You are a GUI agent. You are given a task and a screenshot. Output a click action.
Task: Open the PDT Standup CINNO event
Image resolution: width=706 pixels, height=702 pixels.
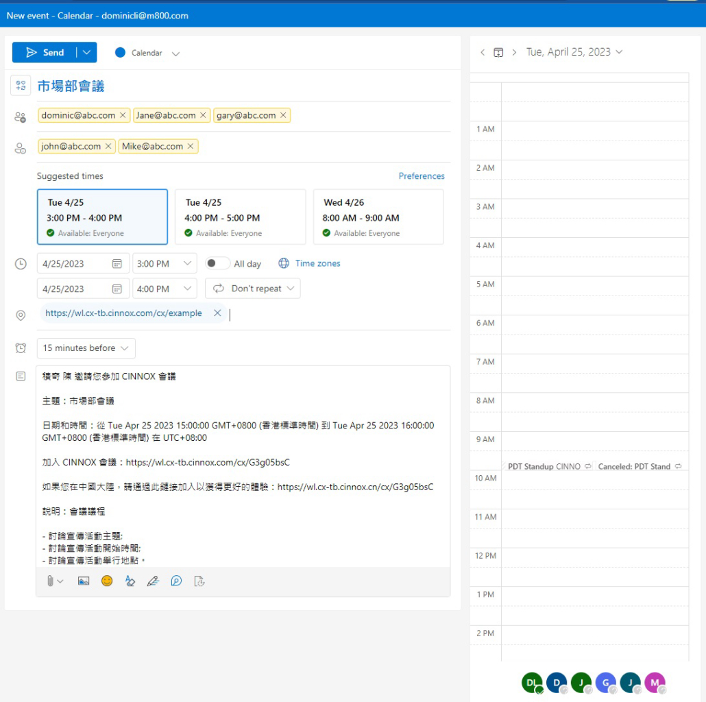point(549,466)
